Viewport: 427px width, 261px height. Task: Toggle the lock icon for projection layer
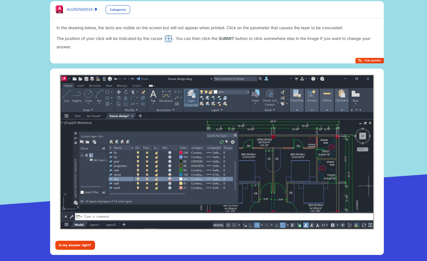pyautogui.click(x=156, y=166)
